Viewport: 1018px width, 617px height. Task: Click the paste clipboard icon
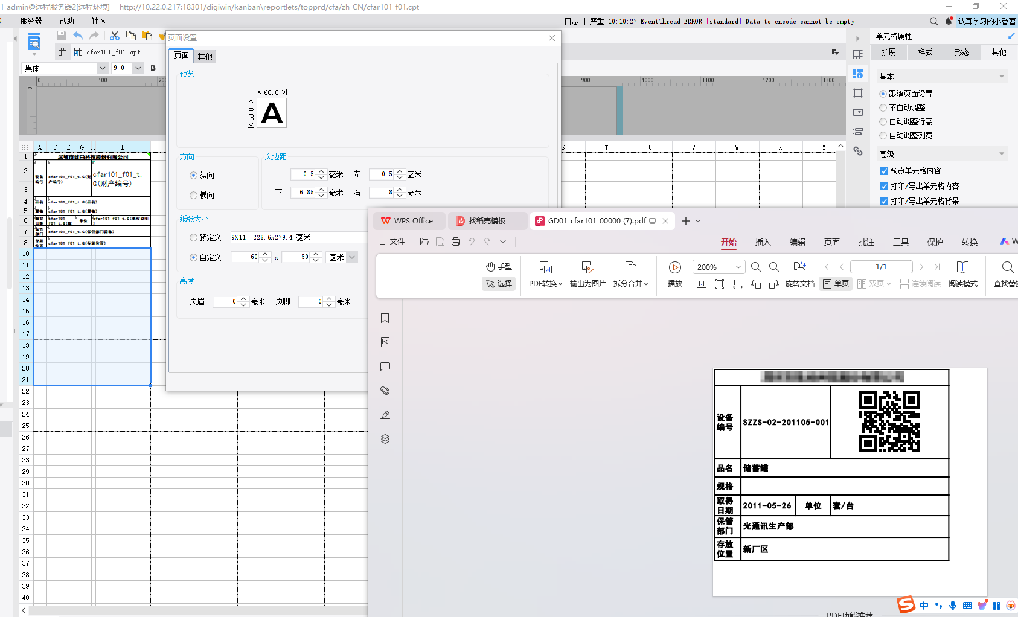click(147, 36)
